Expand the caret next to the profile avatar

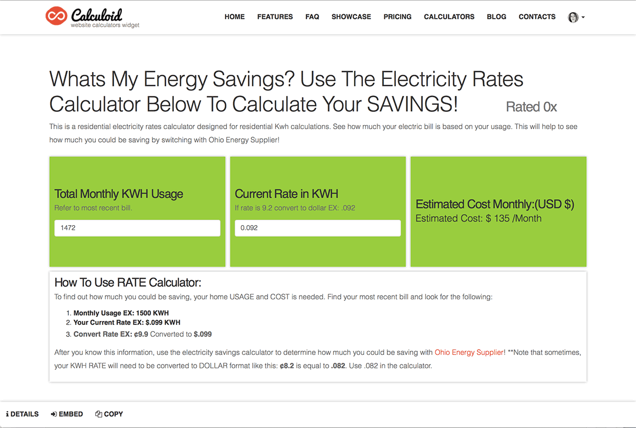click(x=583, y=17)
